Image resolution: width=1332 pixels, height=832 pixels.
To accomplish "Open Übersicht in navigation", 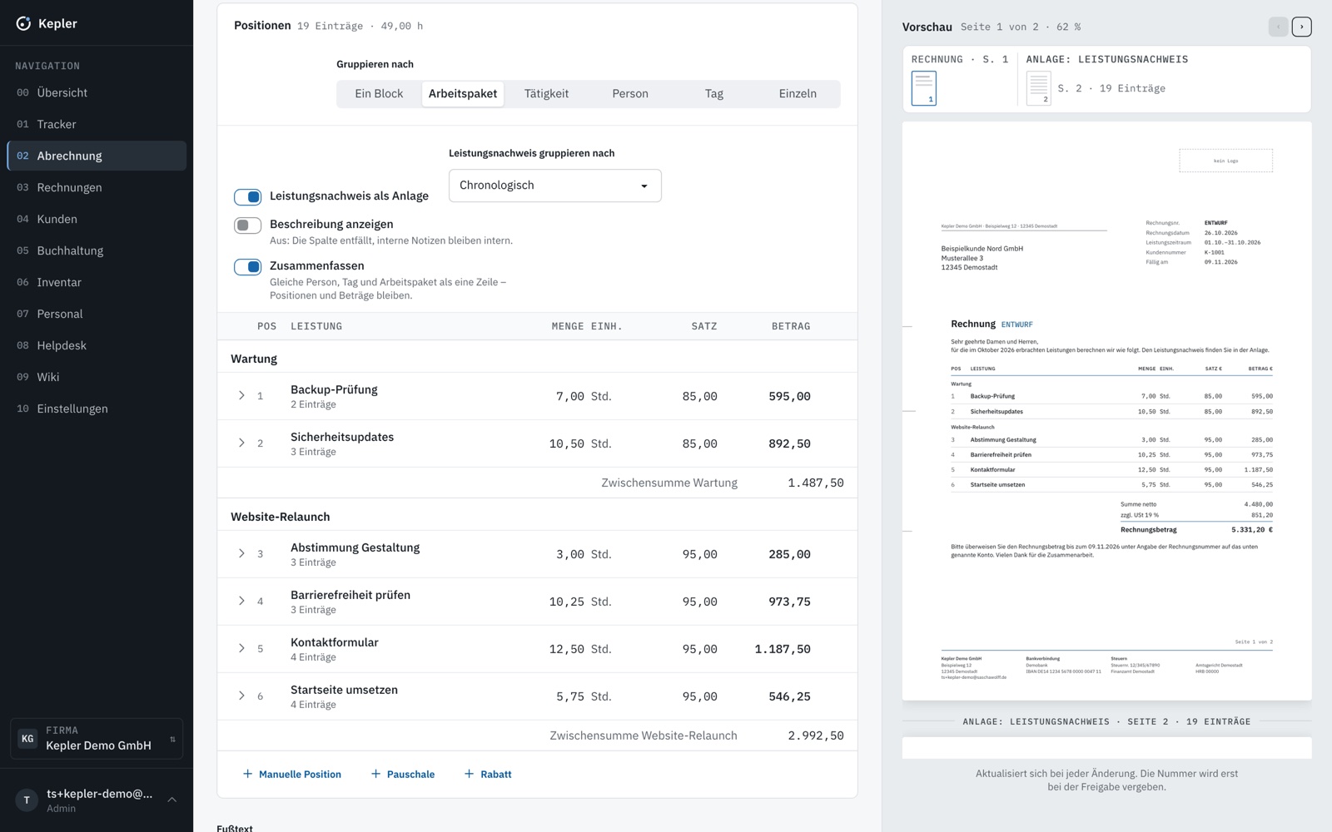I will point(97,92).
